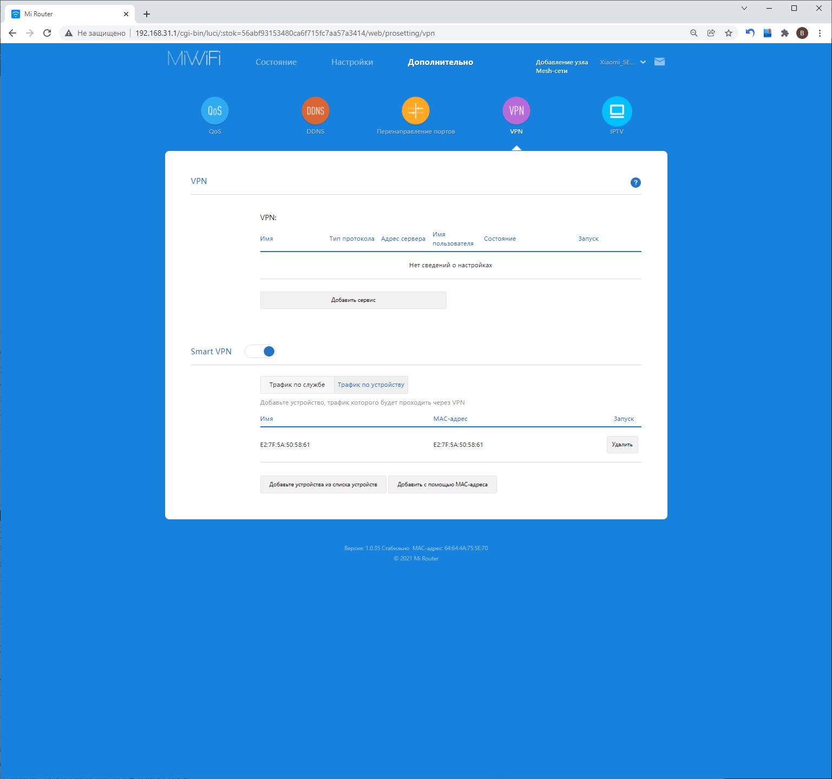Open the QoS settings icon
Viewport: 832px width, 779px height.
click(x=215, y=111)
